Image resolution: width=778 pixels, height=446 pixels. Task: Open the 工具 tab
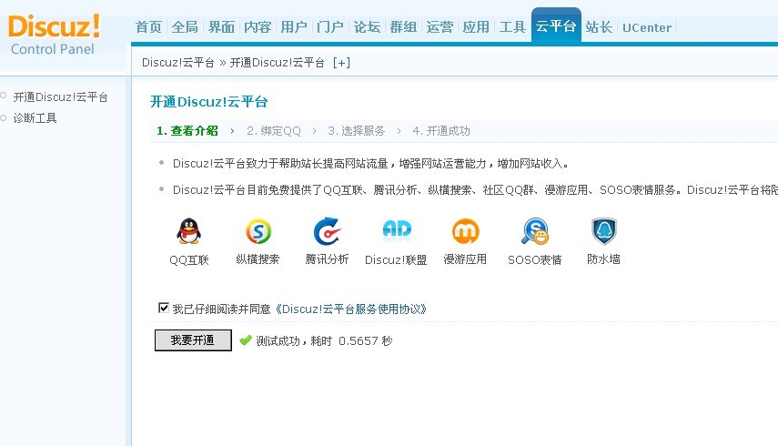click(x=512, y=27)
